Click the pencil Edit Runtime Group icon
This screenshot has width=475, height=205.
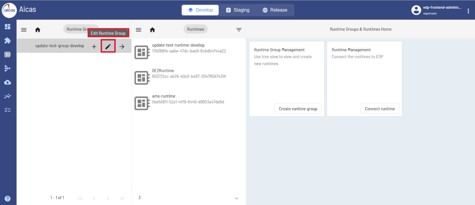108,47
